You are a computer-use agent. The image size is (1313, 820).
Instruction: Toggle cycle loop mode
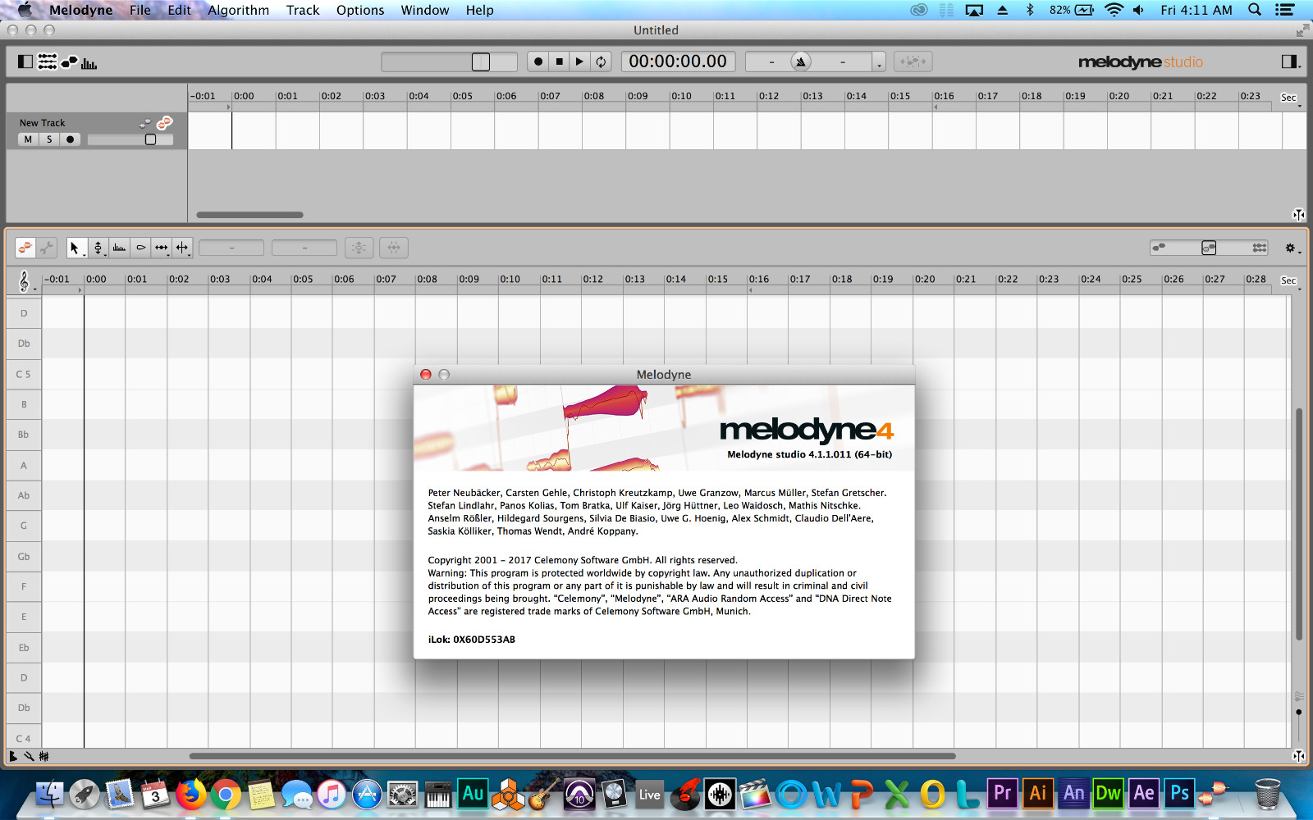[601, 61]
